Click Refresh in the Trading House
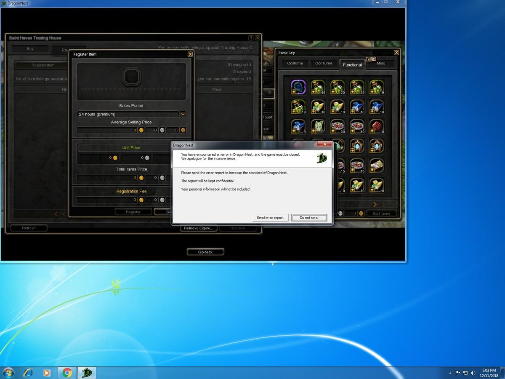505x379 pixels. [29, 228]
